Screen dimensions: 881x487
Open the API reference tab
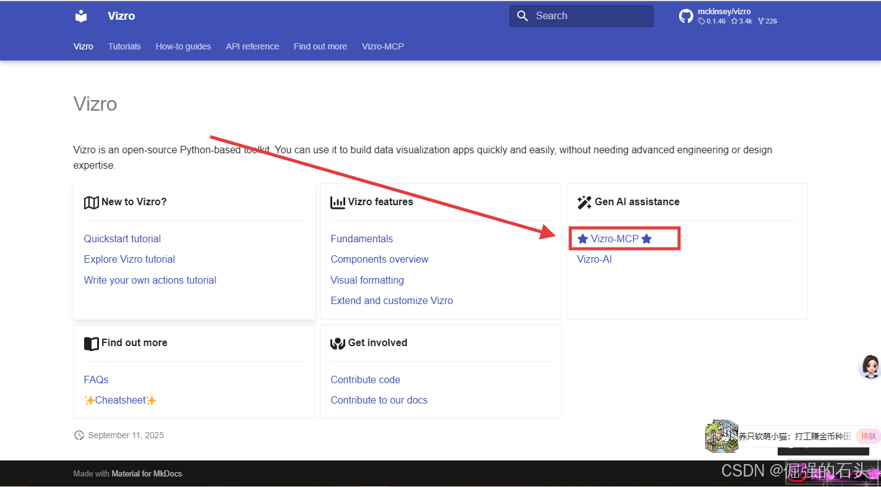coord(252,46)
